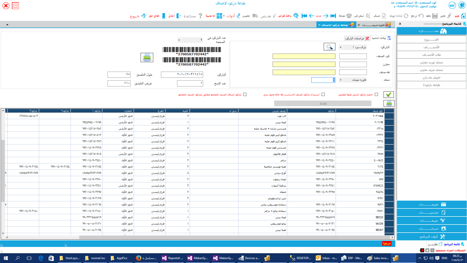Open the help (مساعدة) question mark
Viewport: 467px width, 263px height.
[200, 16]
